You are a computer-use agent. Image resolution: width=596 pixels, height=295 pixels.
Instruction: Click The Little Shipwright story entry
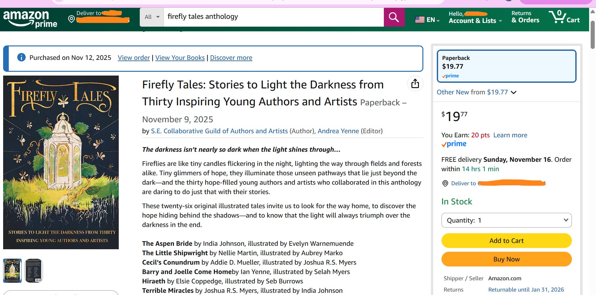click(x=242, y=253)
